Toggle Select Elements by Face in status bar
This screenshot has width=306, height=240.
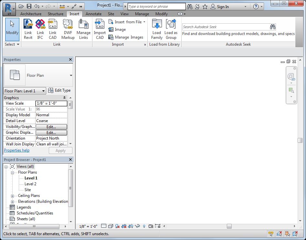(295, 233)
